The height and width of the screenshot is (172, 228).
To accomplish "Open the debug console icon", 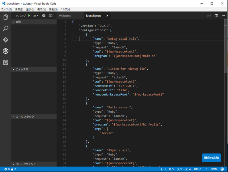I will tap(51, 16).
